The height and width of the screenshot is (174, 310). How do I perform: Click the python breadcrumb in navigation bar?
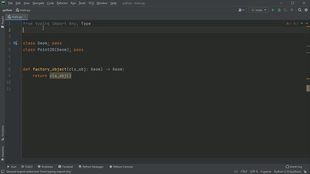click(7, 10)
